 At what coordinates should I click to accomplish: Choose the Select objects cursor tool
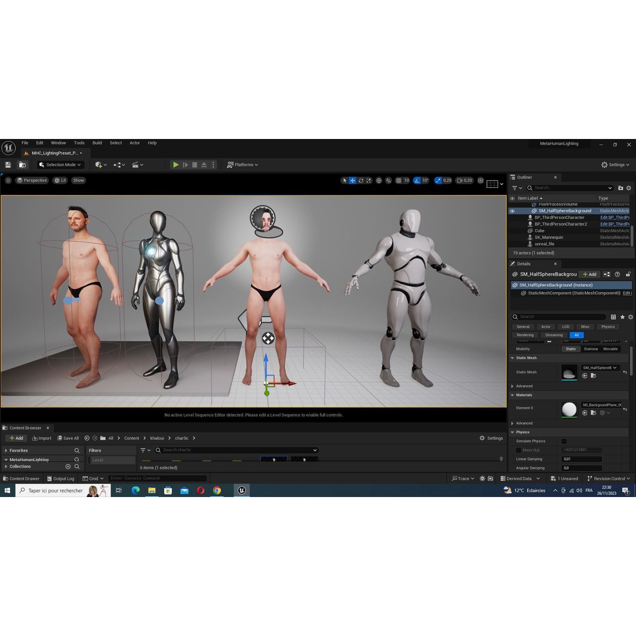(x=344, y=181)
